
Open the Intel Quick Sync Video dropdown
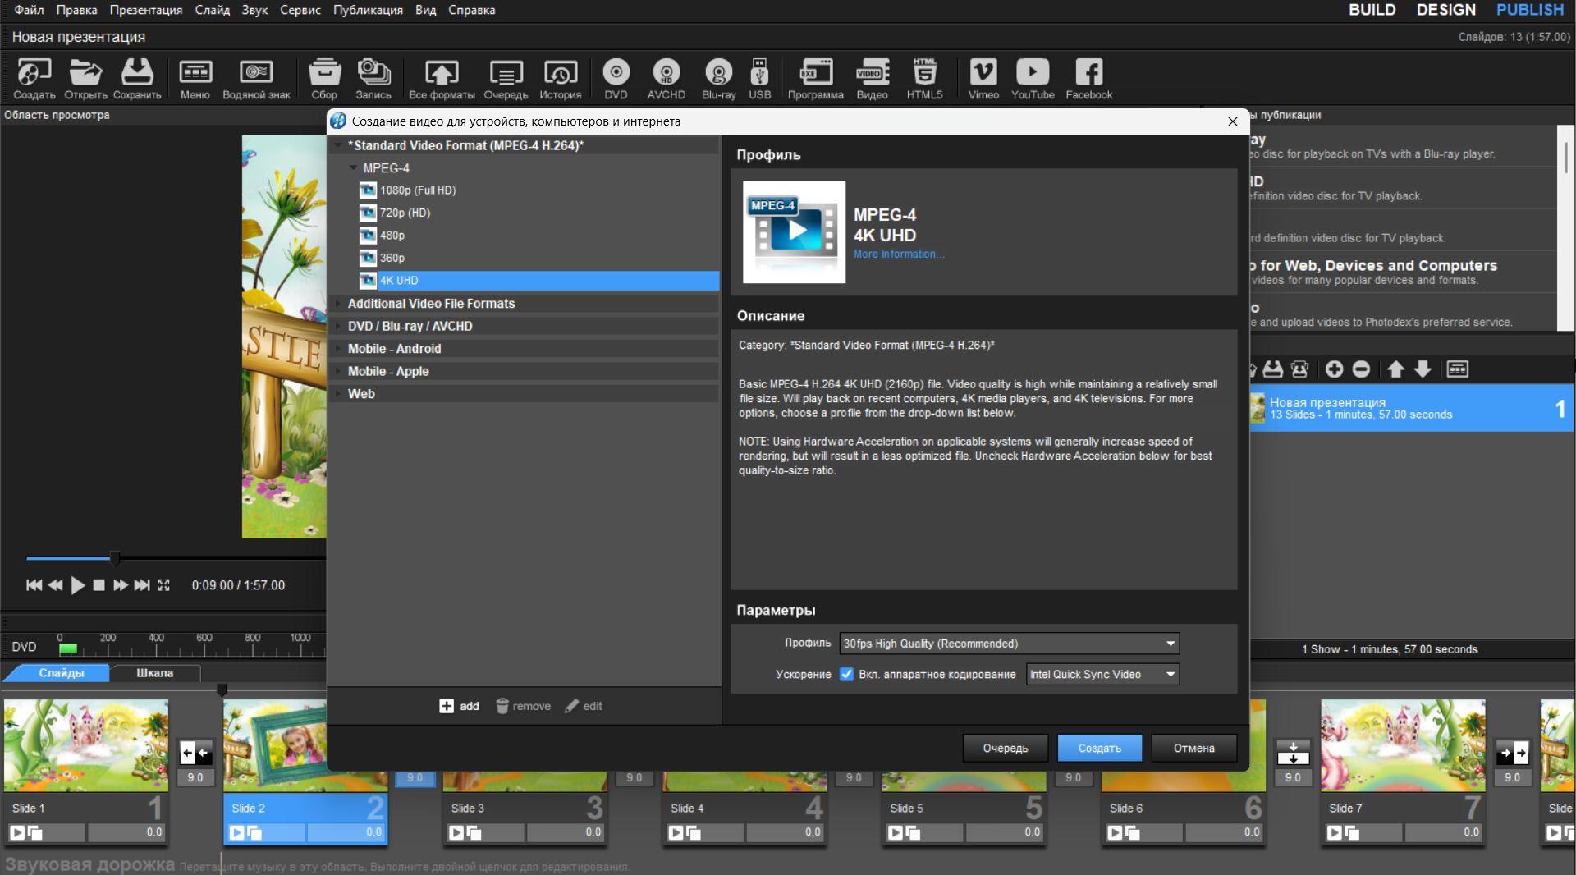tap(1102, 675)
